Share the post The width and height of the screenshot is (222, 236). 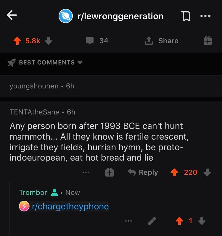(161, 41)
